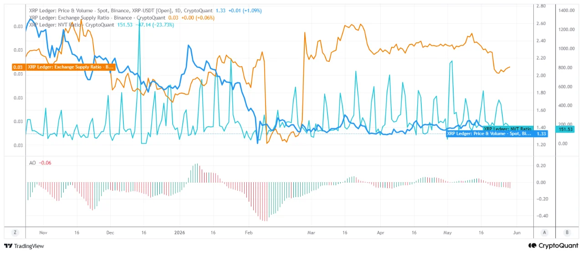
Task: Click the Apr label on time axis
Action: pos(380,232)
